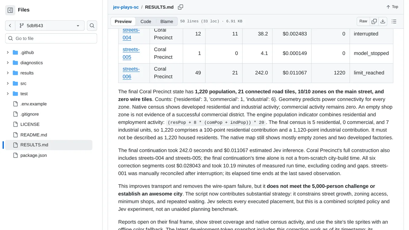Image resolution: width=409 pixels, height=230 pixels.
Task: Expand the results folder chevron
Action: (x=8, y=73)
